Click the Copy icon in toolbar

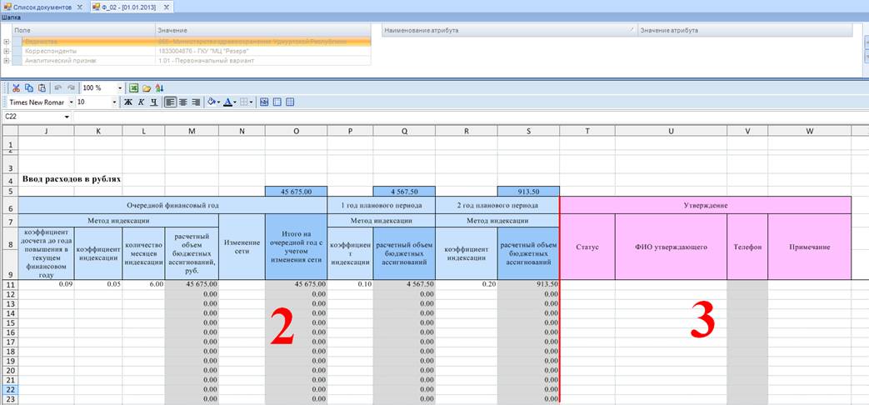(x=29, y=87)
